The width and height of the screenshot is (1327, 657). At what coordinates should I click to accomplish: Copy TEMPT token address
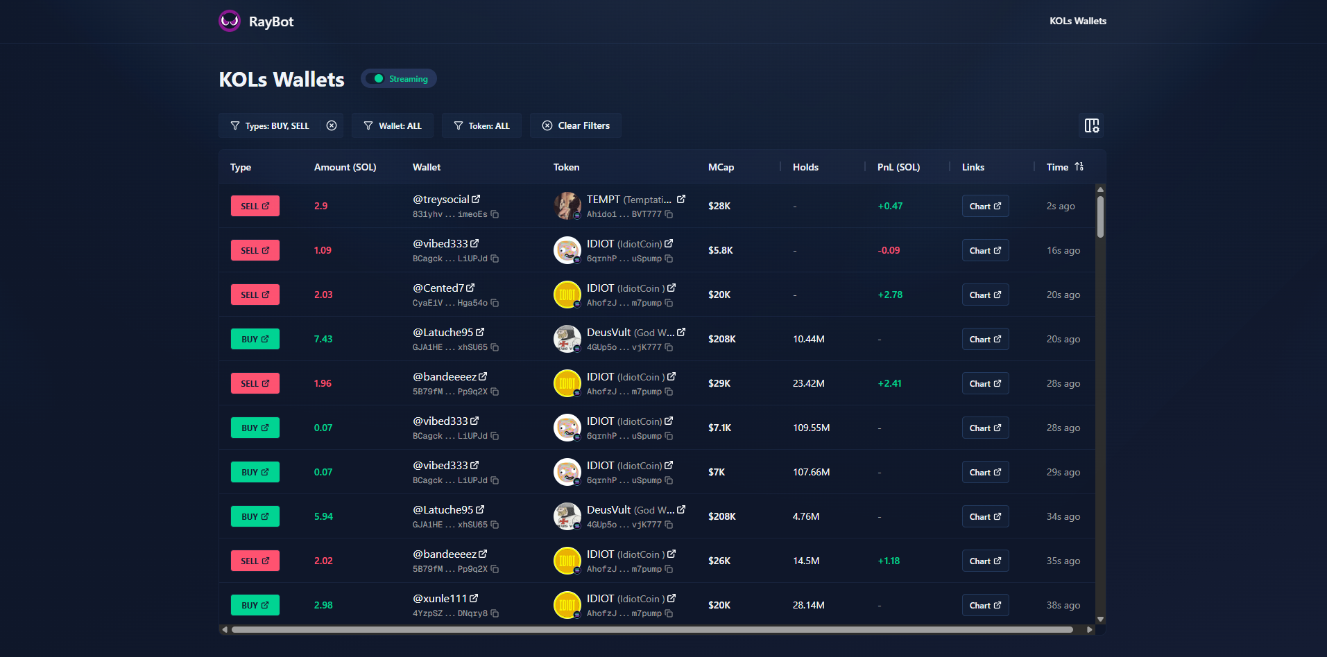tap(669, 215)
